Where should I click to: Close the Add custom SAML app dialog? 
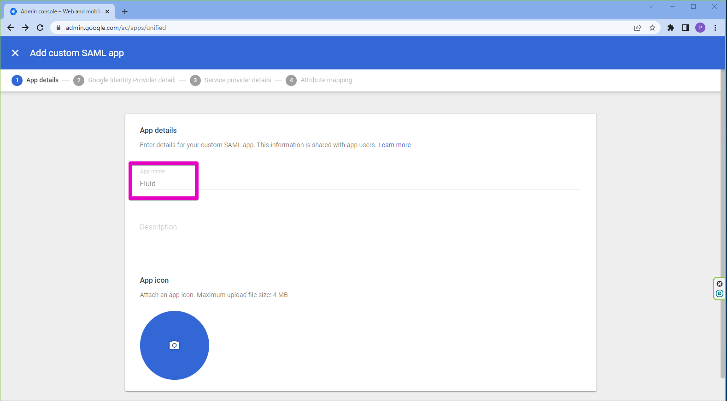tap(15, 53)
